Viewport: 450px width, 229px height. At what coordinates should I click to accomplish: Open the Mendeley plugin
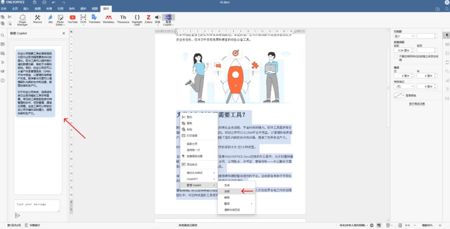[x=109, y=19]
